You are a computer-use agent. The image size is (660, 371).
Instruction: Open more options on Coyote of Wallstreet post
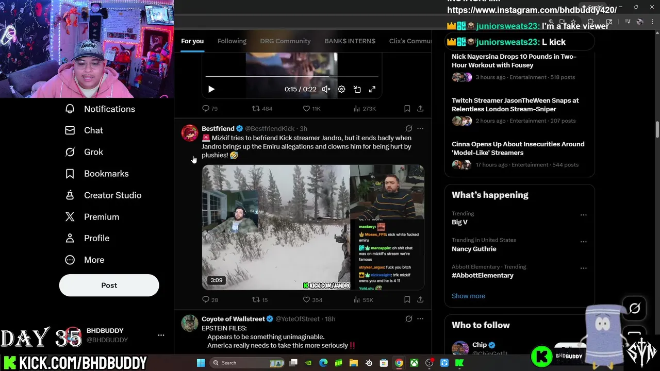click(x=420, y=319)
